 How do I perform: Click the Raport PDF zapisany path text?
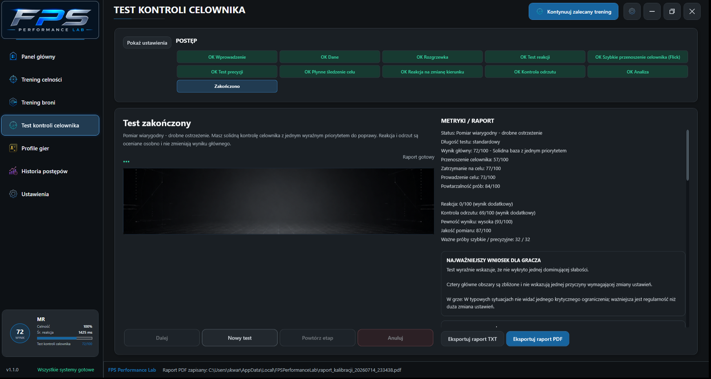tap(282, 370)
